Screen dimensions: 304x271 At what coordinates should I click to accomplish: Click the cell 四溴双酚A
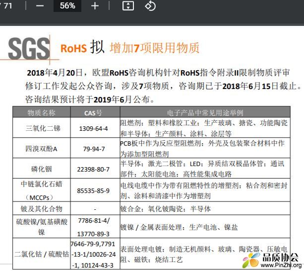[x=41, y=149]
